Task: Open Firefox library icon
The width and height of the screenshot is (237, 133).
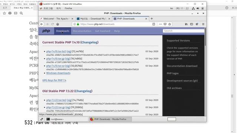Action: tap(186, 24)
